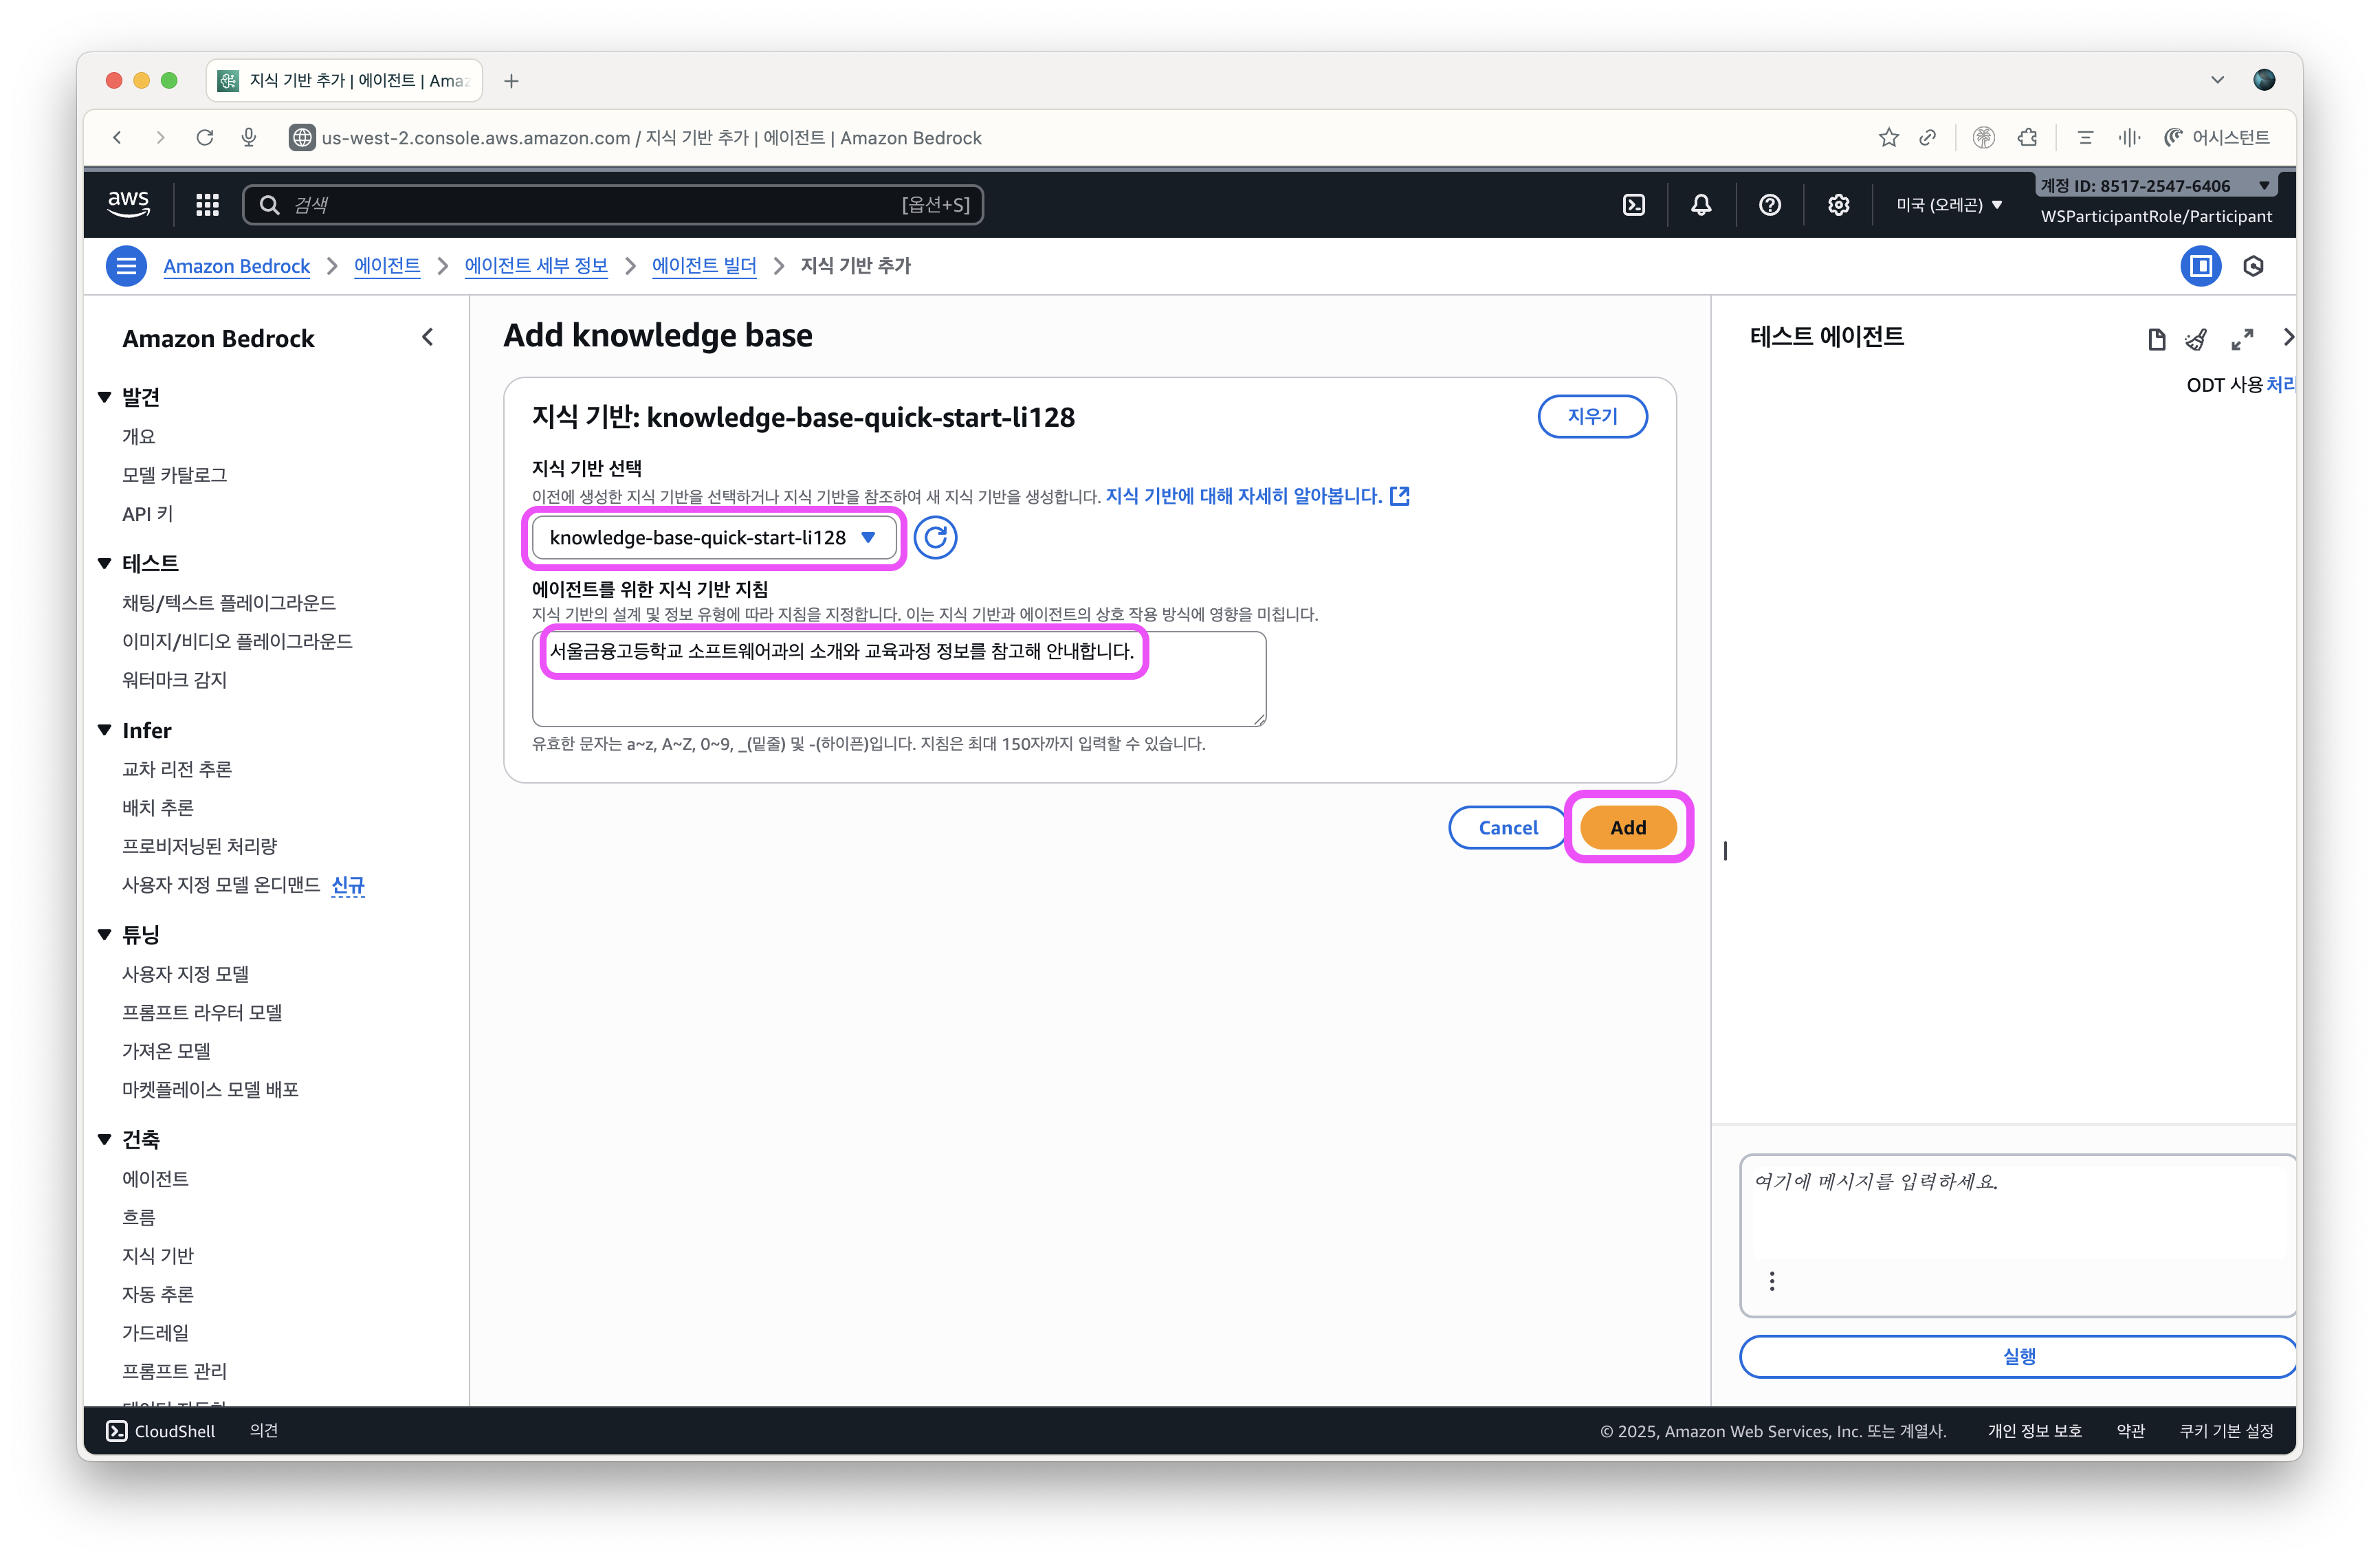The height and width of the screenshot is (1563, 2380).
Task: Refresh the knowledge base list
Action: (935, 538)
